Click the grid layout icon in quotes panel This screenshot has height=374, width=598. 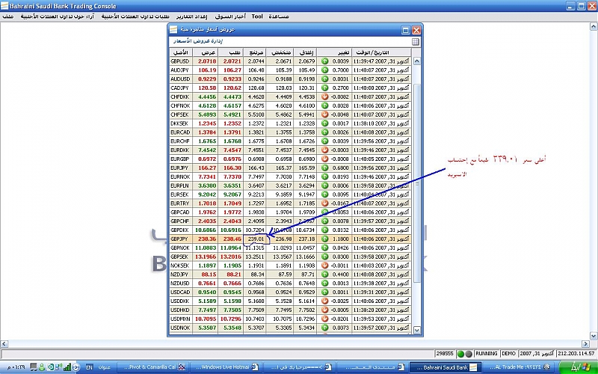[x=416, y=42]
